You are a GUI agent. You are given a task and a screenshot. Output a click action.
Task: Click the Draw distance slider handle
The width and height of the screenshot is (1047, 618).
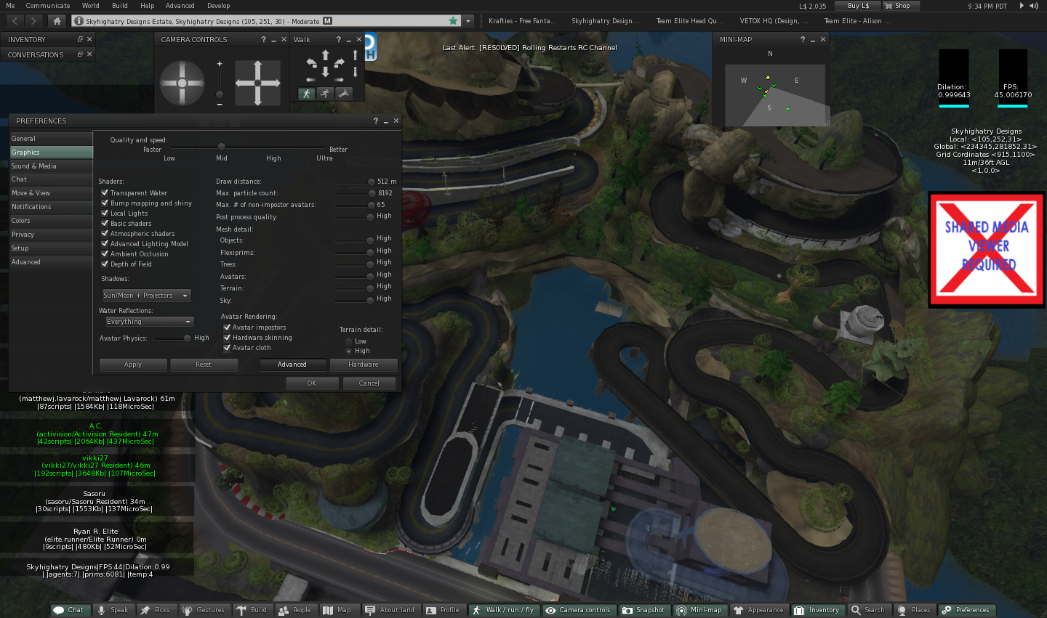coord(371,182)
